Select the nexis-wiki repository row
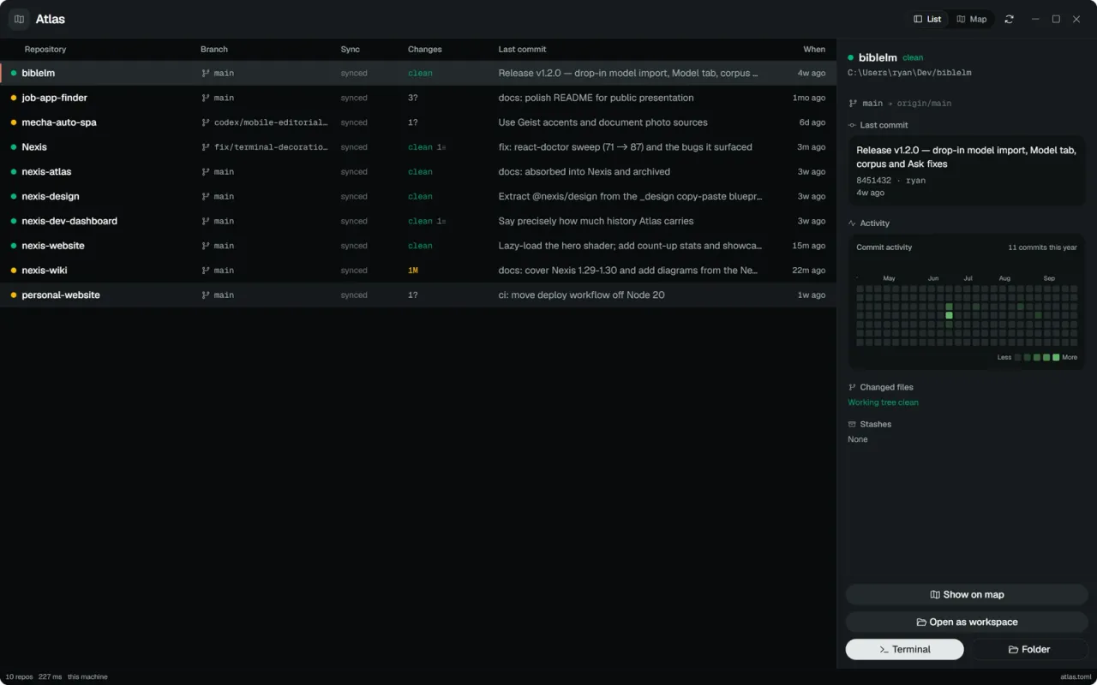1097x685 pixels. pos(418,271)
